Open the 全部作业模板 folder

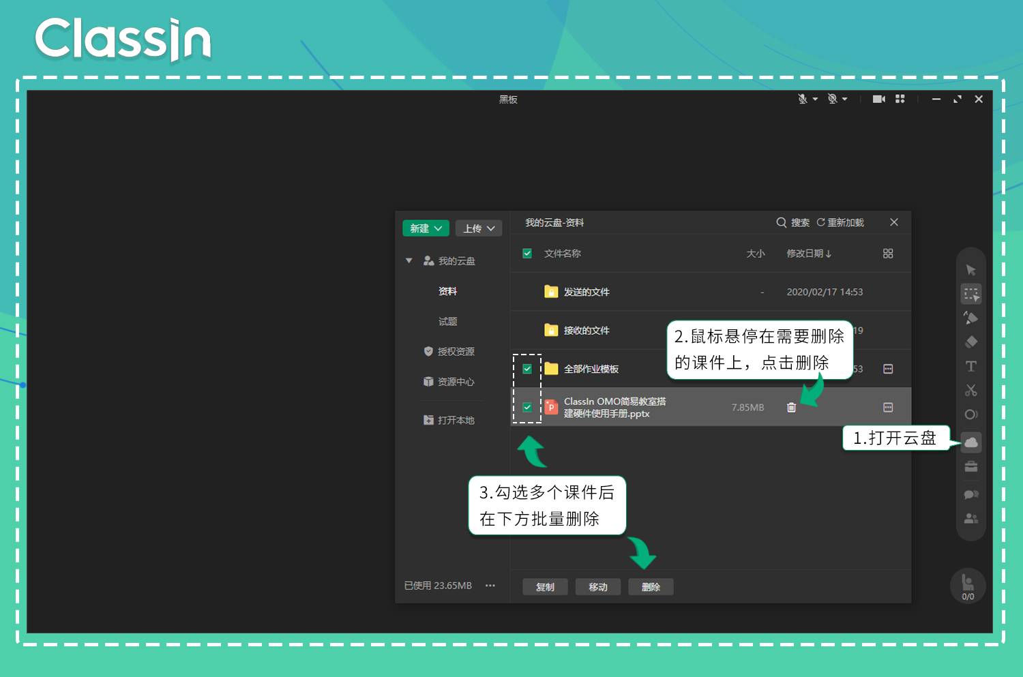tap(591, 369)
